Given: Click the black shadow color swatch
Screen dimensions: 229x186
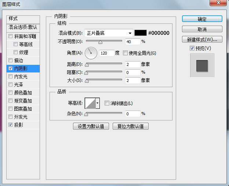Looking at the screenshot, I should pos(141,33).
